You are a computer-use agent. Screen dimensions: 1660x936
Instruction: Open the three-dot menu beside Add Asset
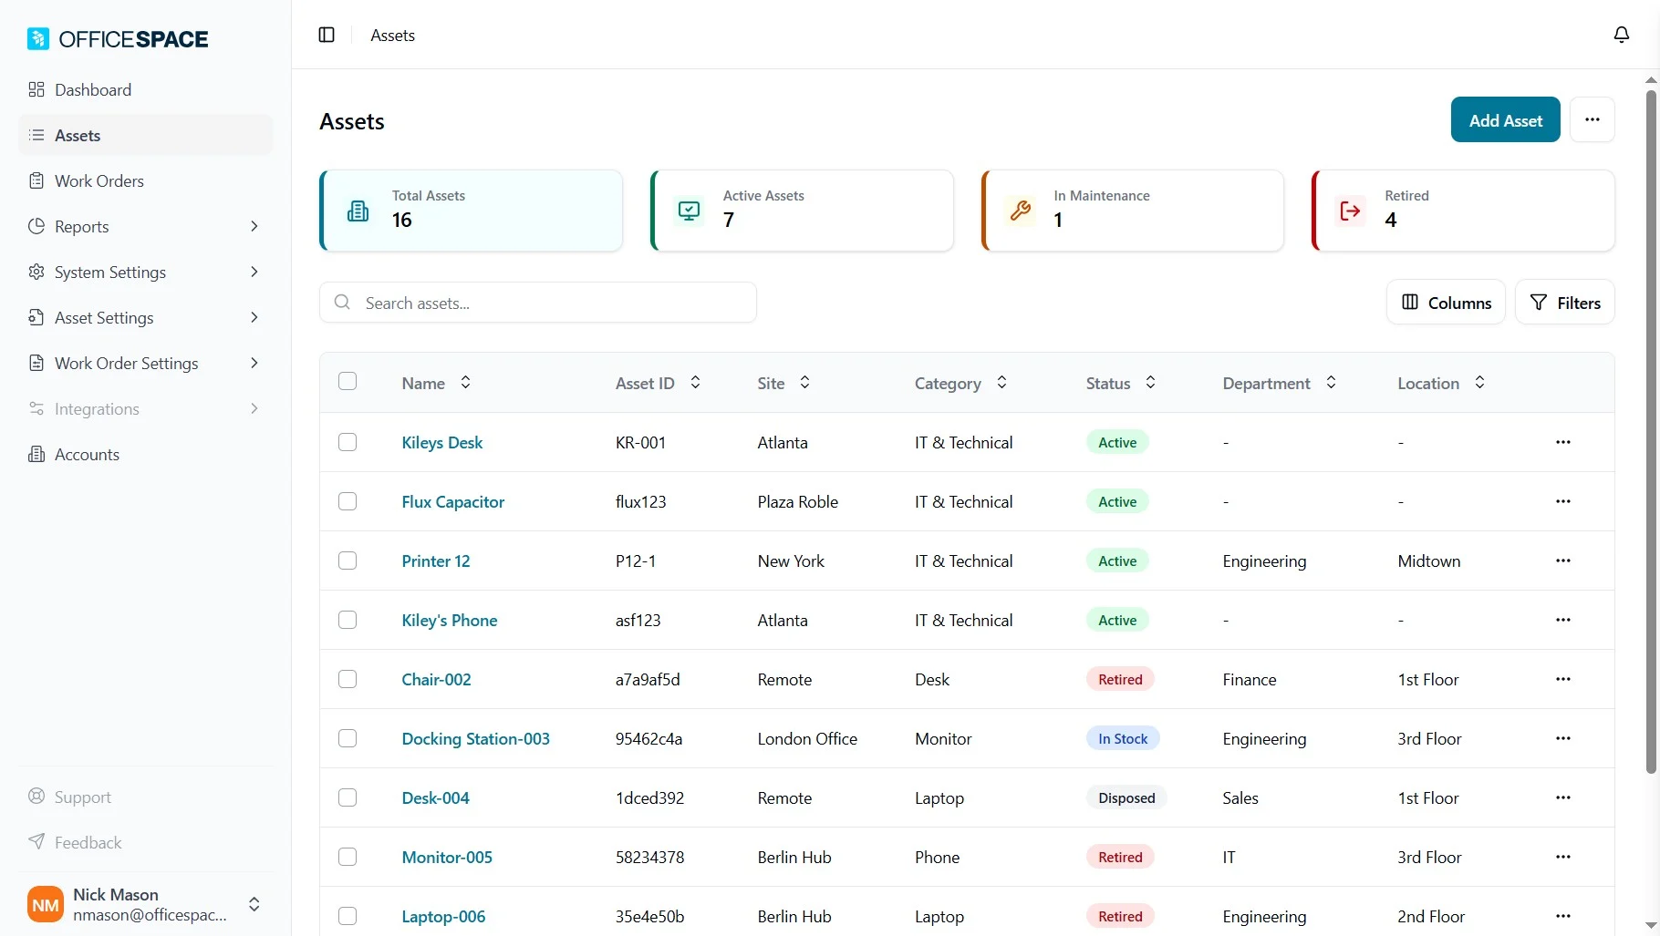point(1592,119)
